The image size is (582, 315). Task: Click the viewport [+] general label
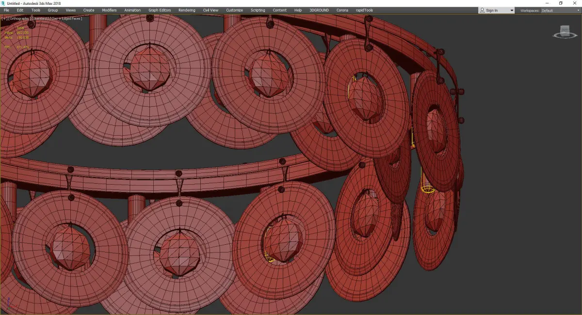3,18
